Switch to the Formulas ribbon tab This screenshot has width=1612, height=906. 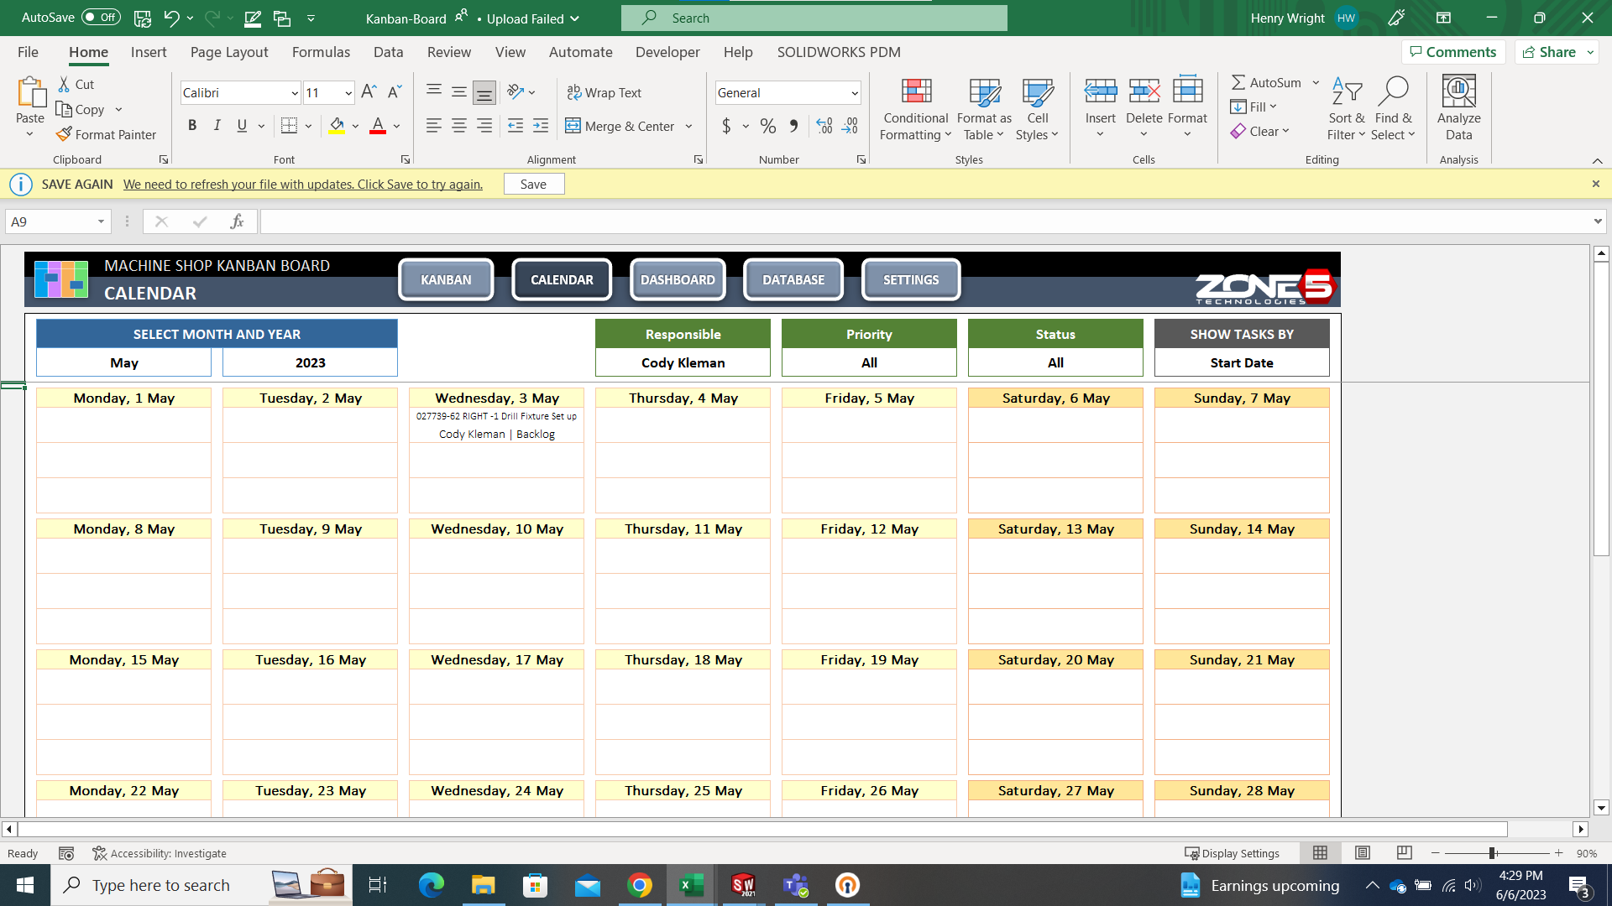coord(321,52)
